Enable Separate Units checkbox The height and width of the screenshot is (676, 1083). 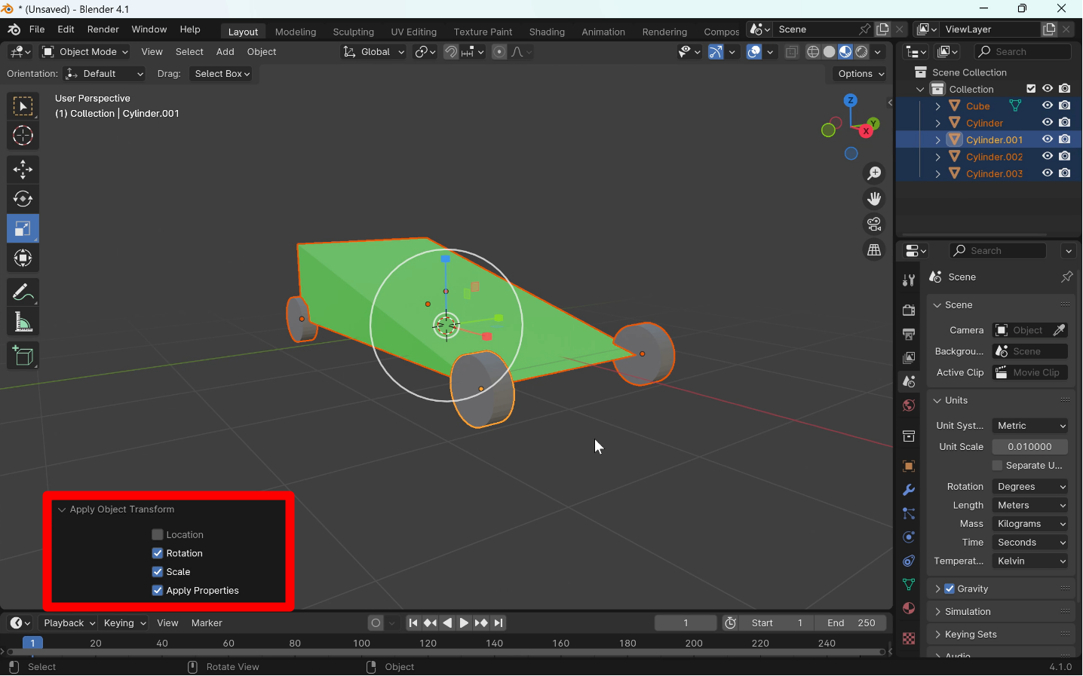pyautogui.click(x=998, y=466)
